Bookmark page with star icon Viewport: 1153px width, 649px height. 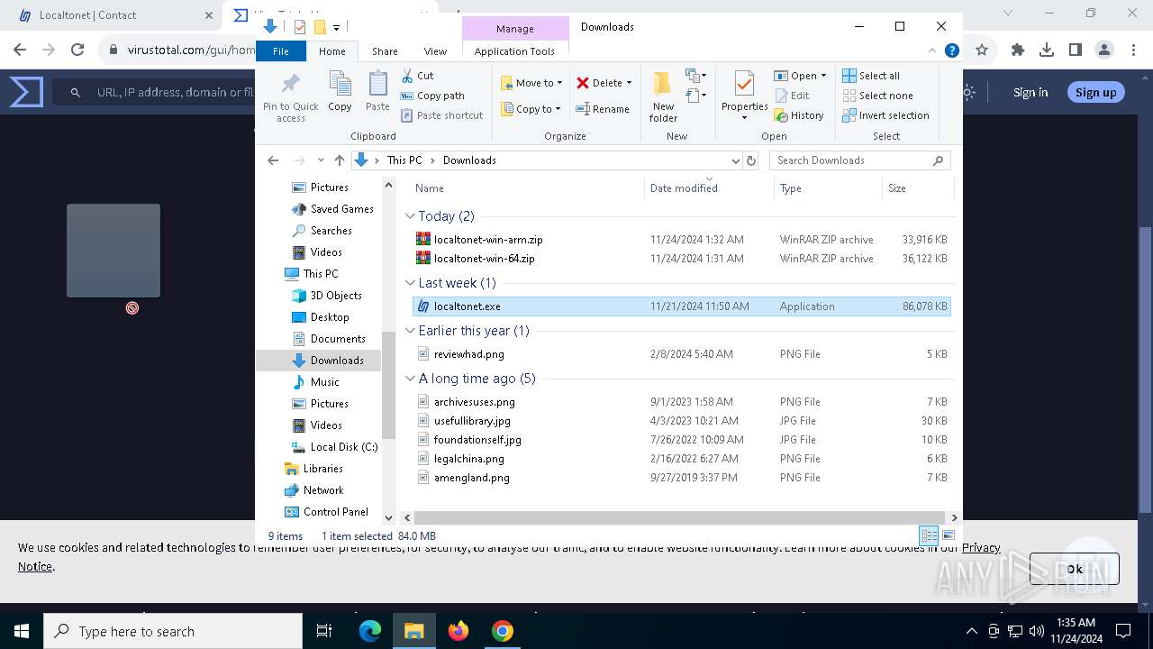point(982,50)
